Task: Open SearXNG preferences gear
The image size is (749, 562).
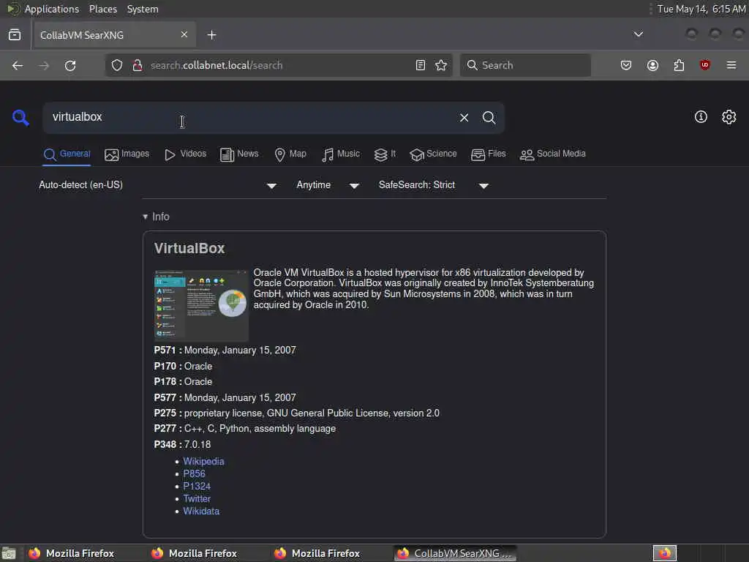Action: [x=729, y=117]
